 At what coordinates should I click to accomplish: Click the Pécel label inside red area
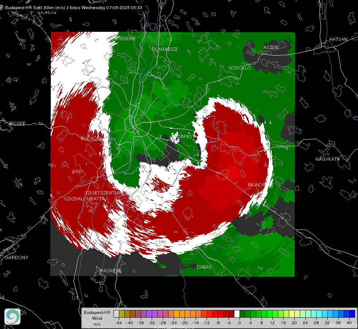coord(218,128)
